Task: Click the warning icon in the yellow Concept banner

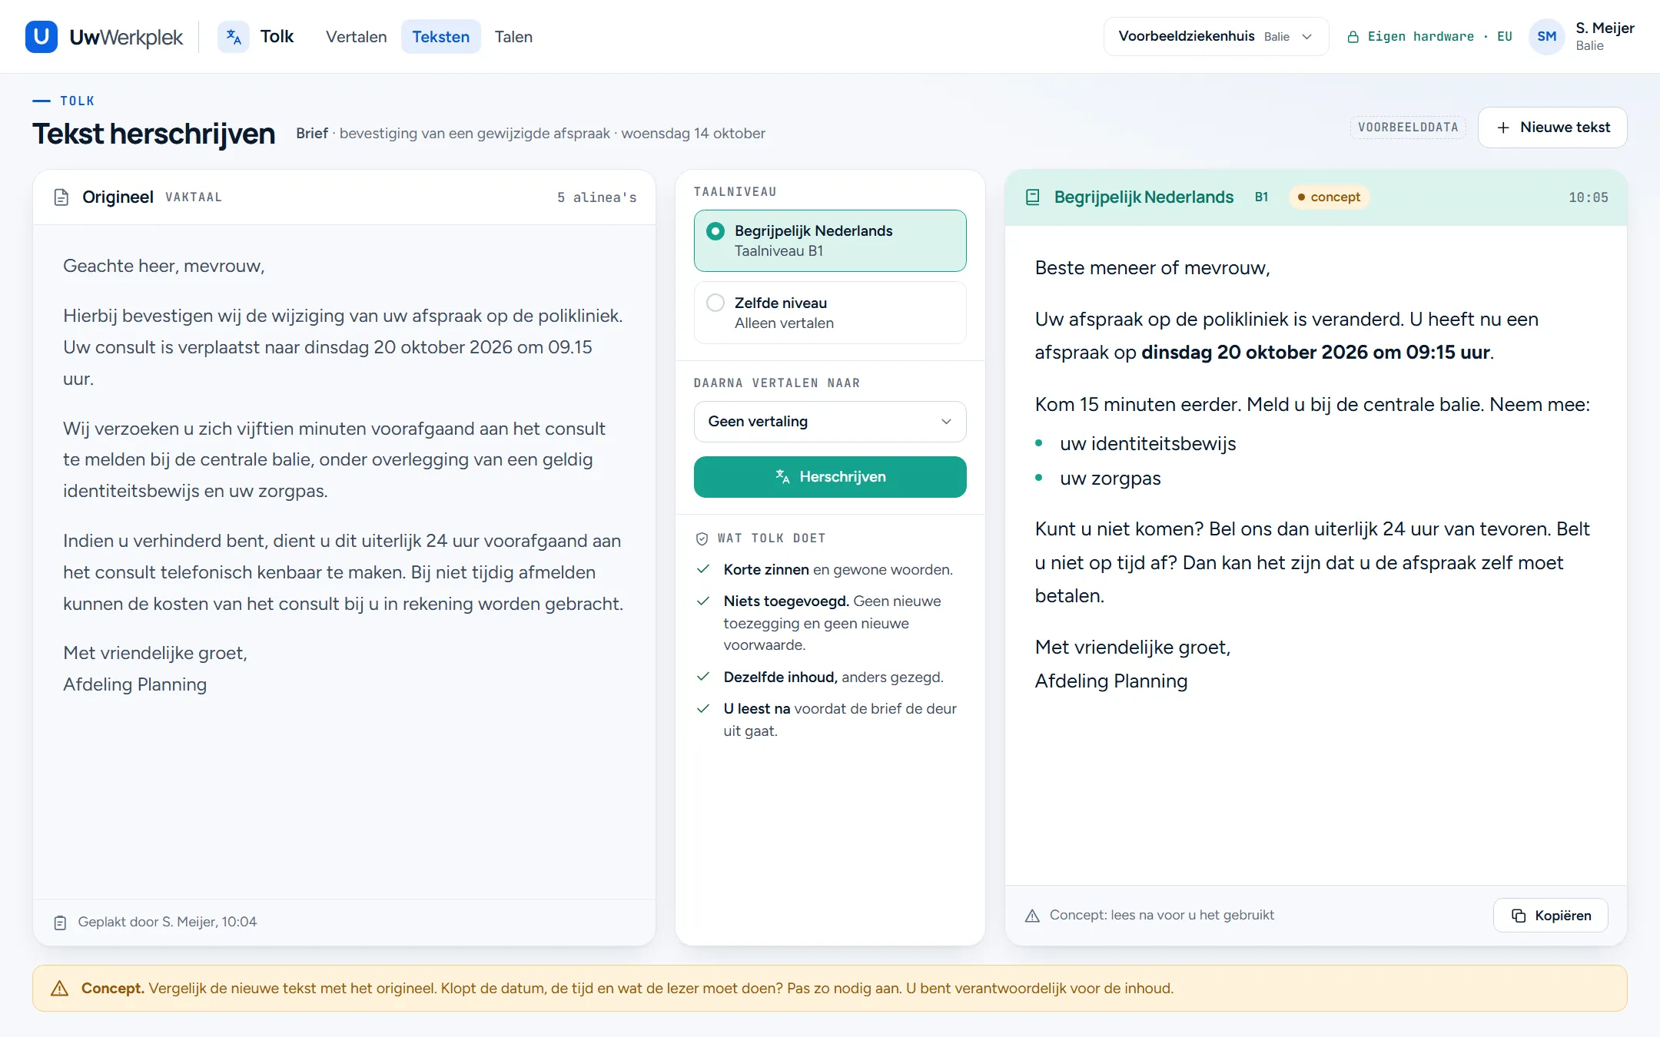Action: (59, 989)
